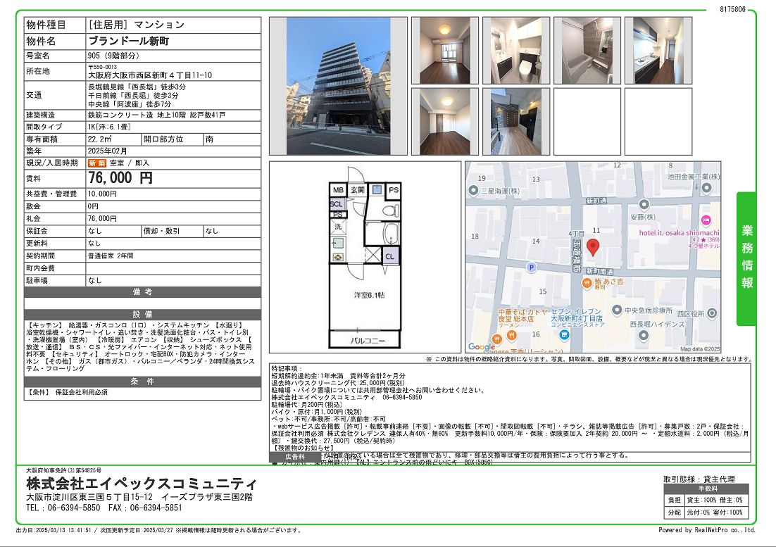Screen dimensions: 776x547
Task: Click the floor area 22.2㎡
Action: click(x=99, y=139)
